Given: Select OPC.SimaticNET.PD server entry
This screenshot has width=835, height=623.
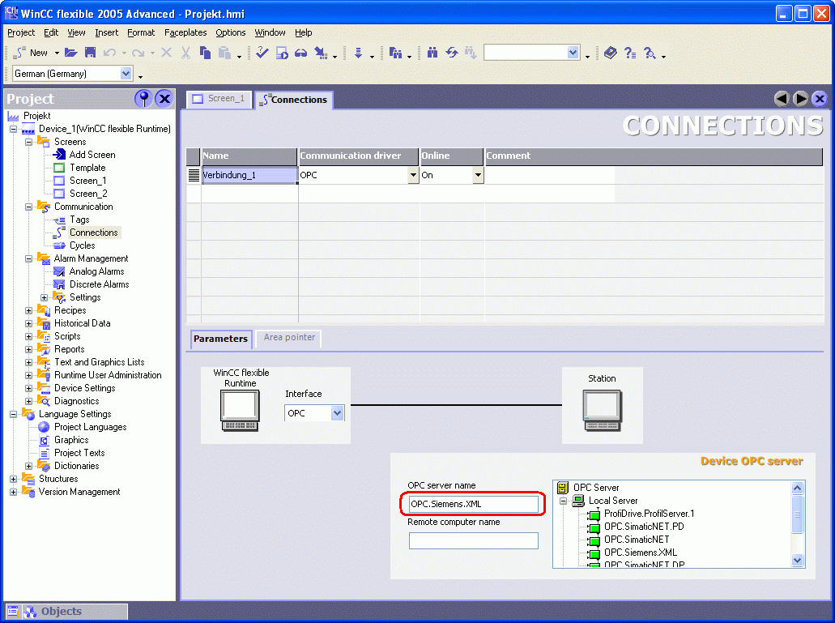Looking at the screenshot, I should pos(644,527).
